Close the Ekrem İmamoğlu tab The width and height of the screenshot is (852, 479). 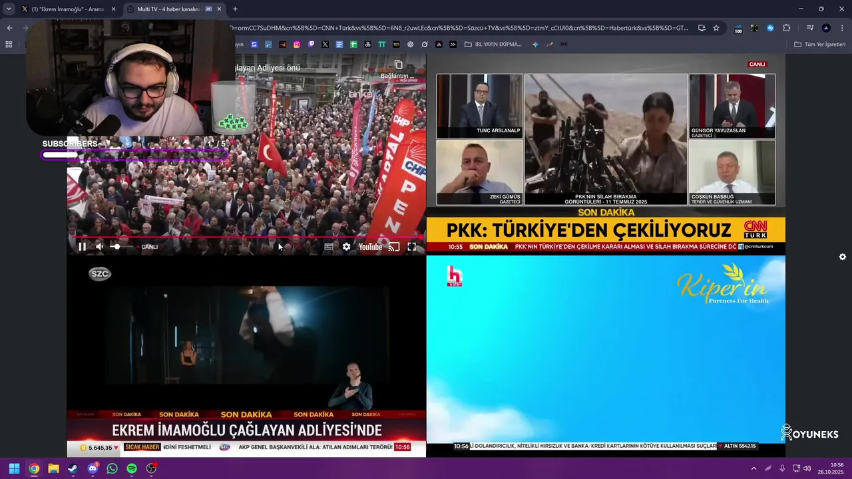coord(113,9)
